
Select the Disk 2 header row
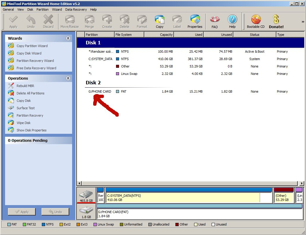pos(191,83)
